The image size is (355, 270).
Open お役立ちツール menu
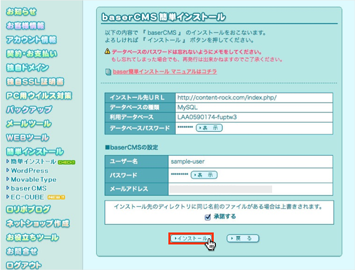[x=33, y=237]
